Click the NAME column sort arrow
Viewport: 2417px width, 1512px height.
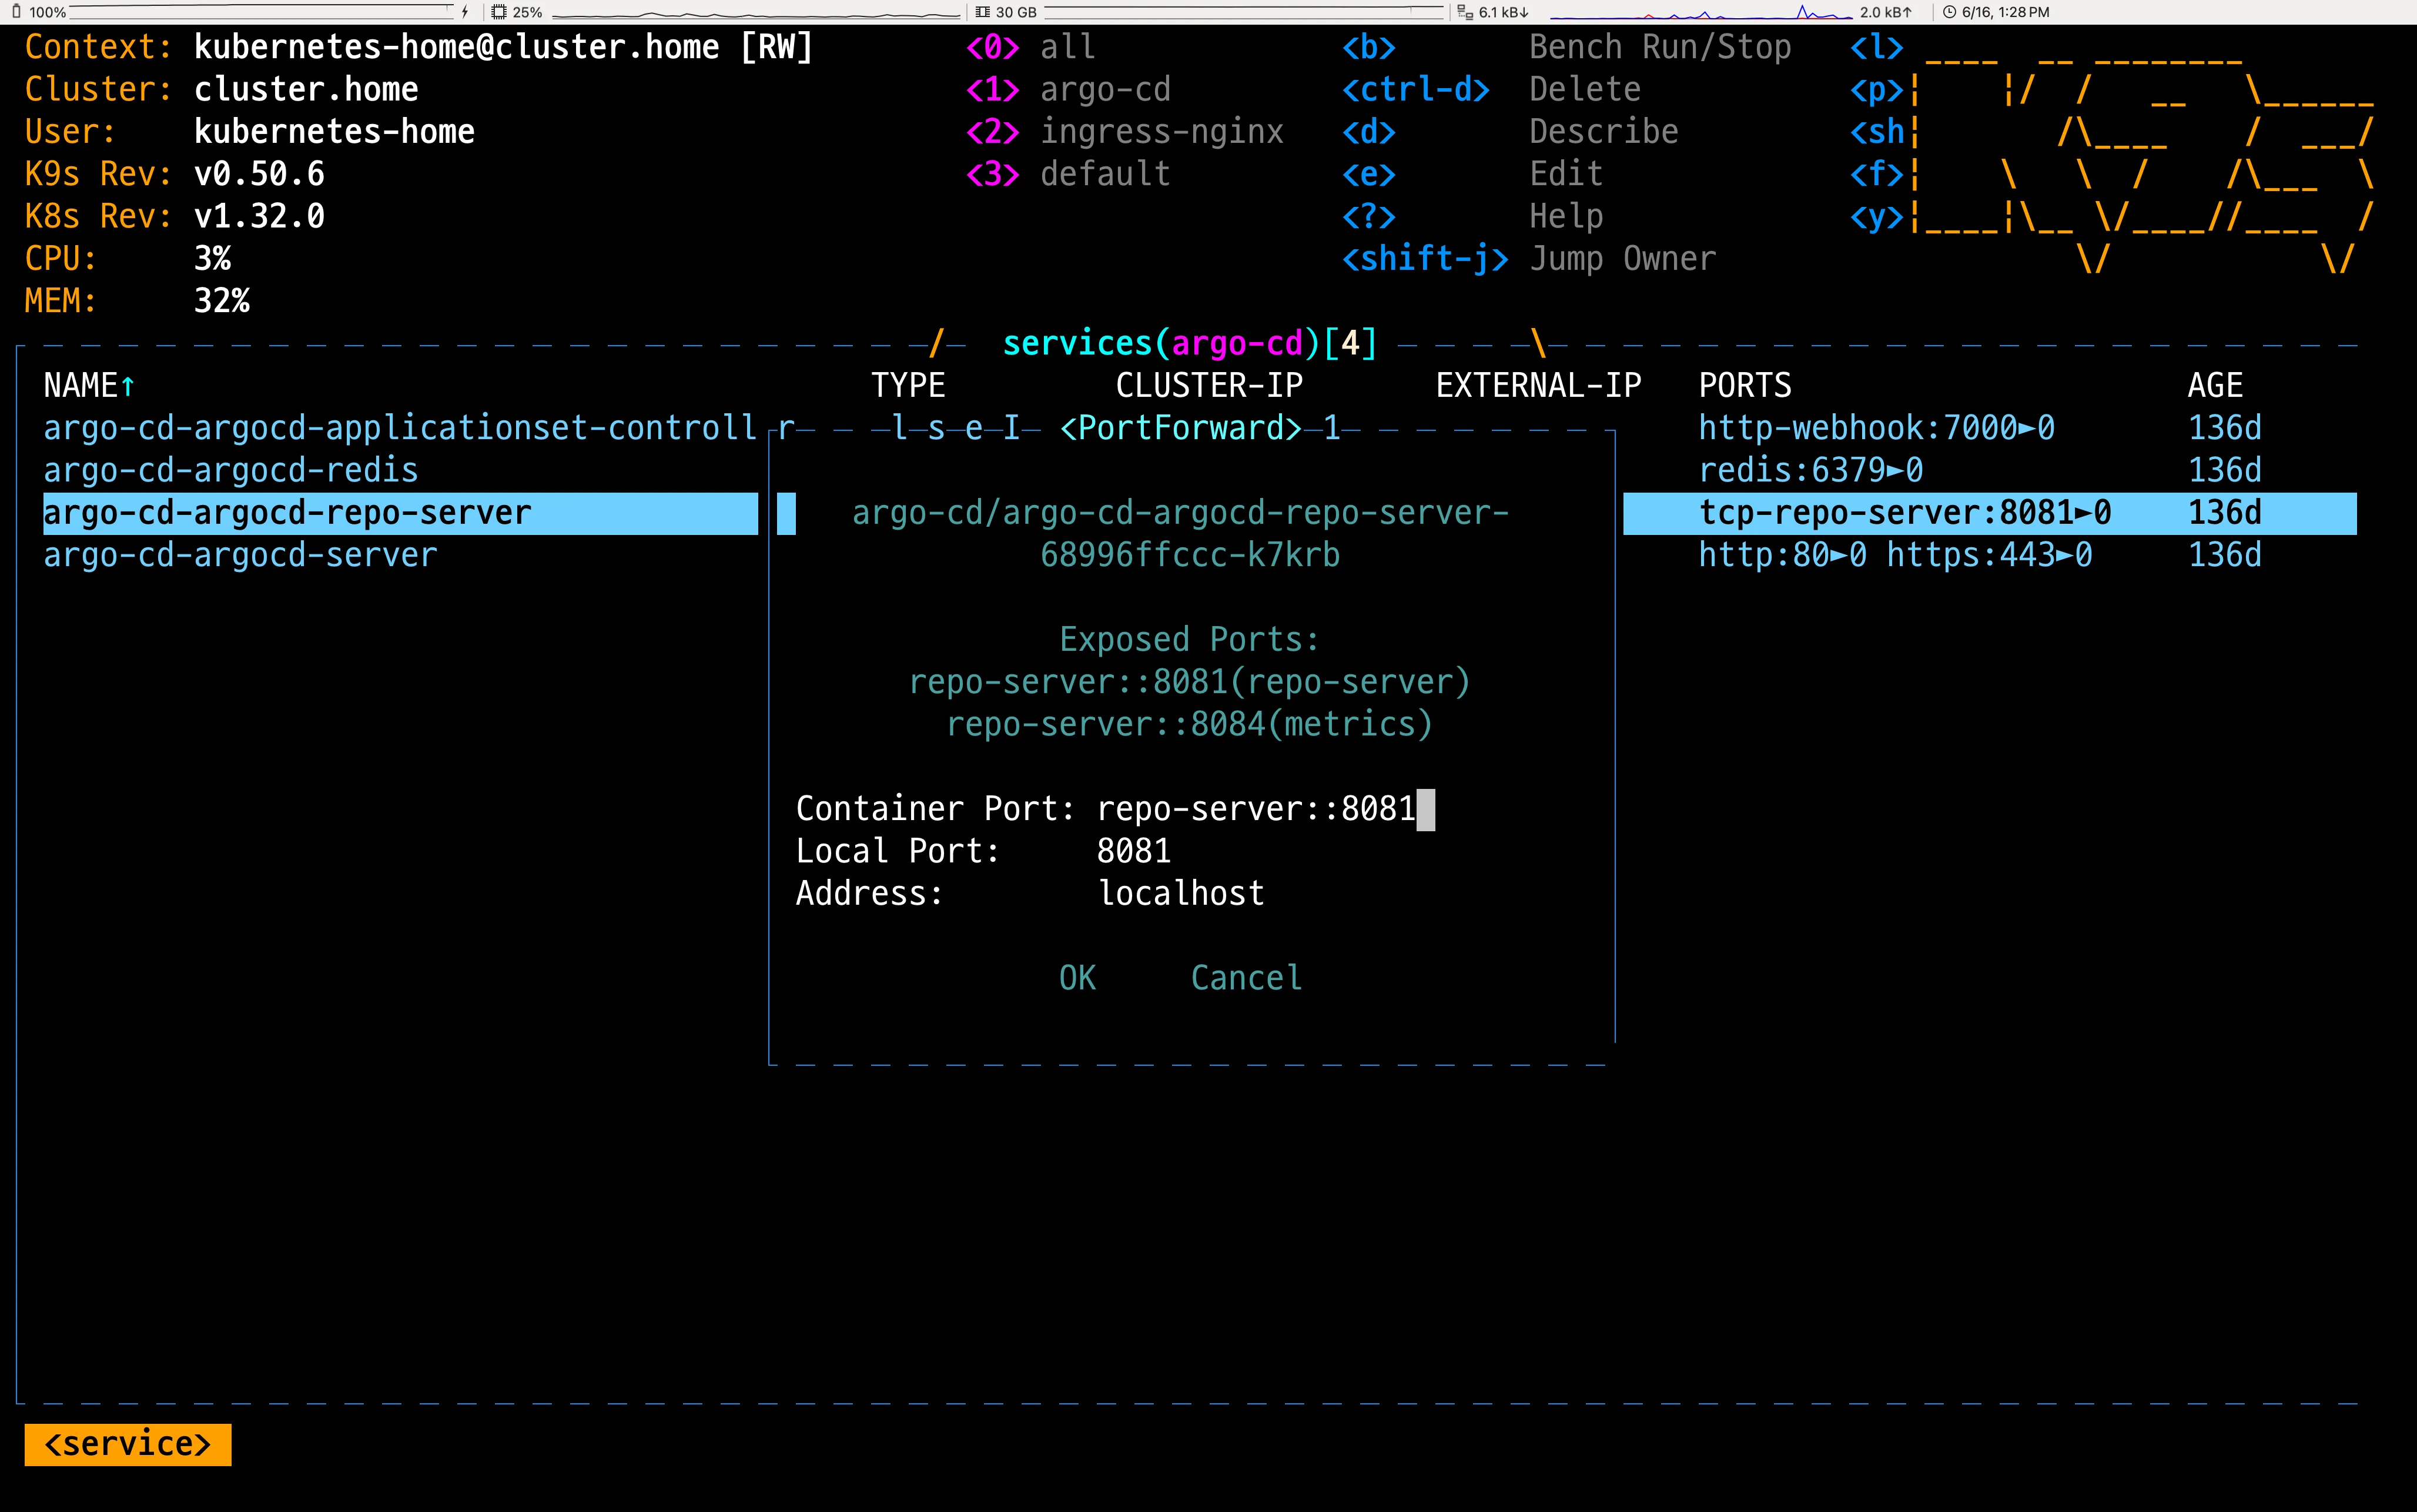[128, 386]
